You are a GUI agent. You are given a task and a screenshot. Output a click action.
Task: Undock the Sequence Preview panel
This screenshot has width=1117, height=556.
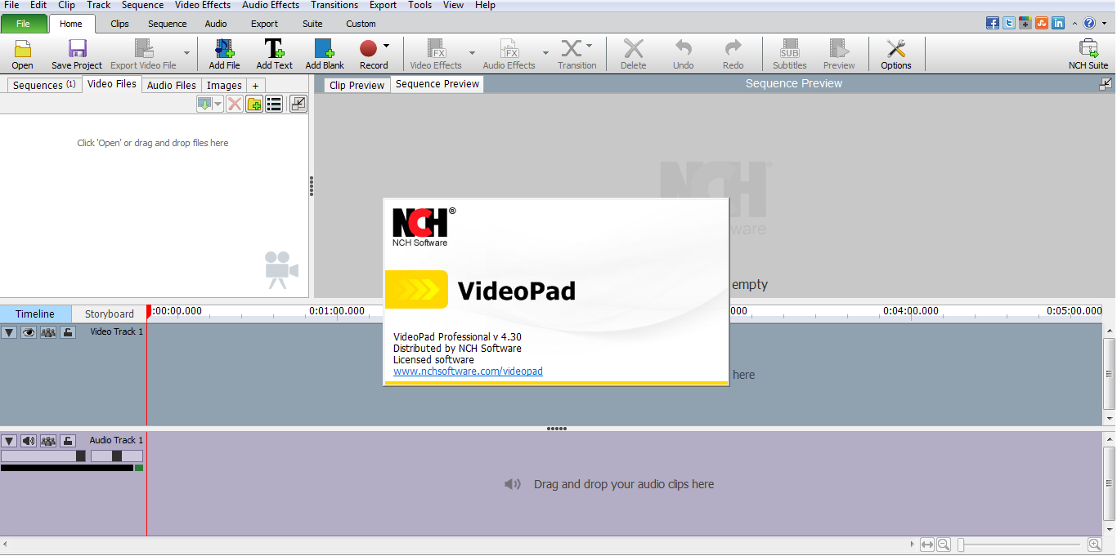[1106, 83]
